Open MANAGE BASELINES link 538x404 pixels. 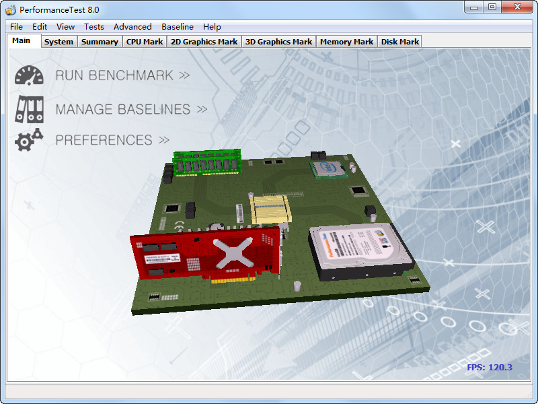(131, 109)
